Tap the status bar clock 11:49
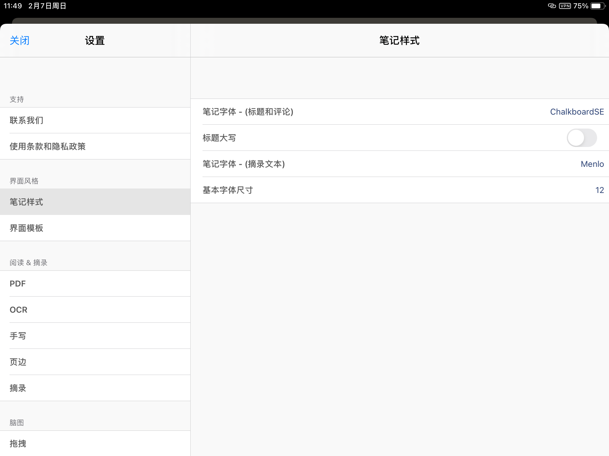609x456 pixels. click(13, 6)
